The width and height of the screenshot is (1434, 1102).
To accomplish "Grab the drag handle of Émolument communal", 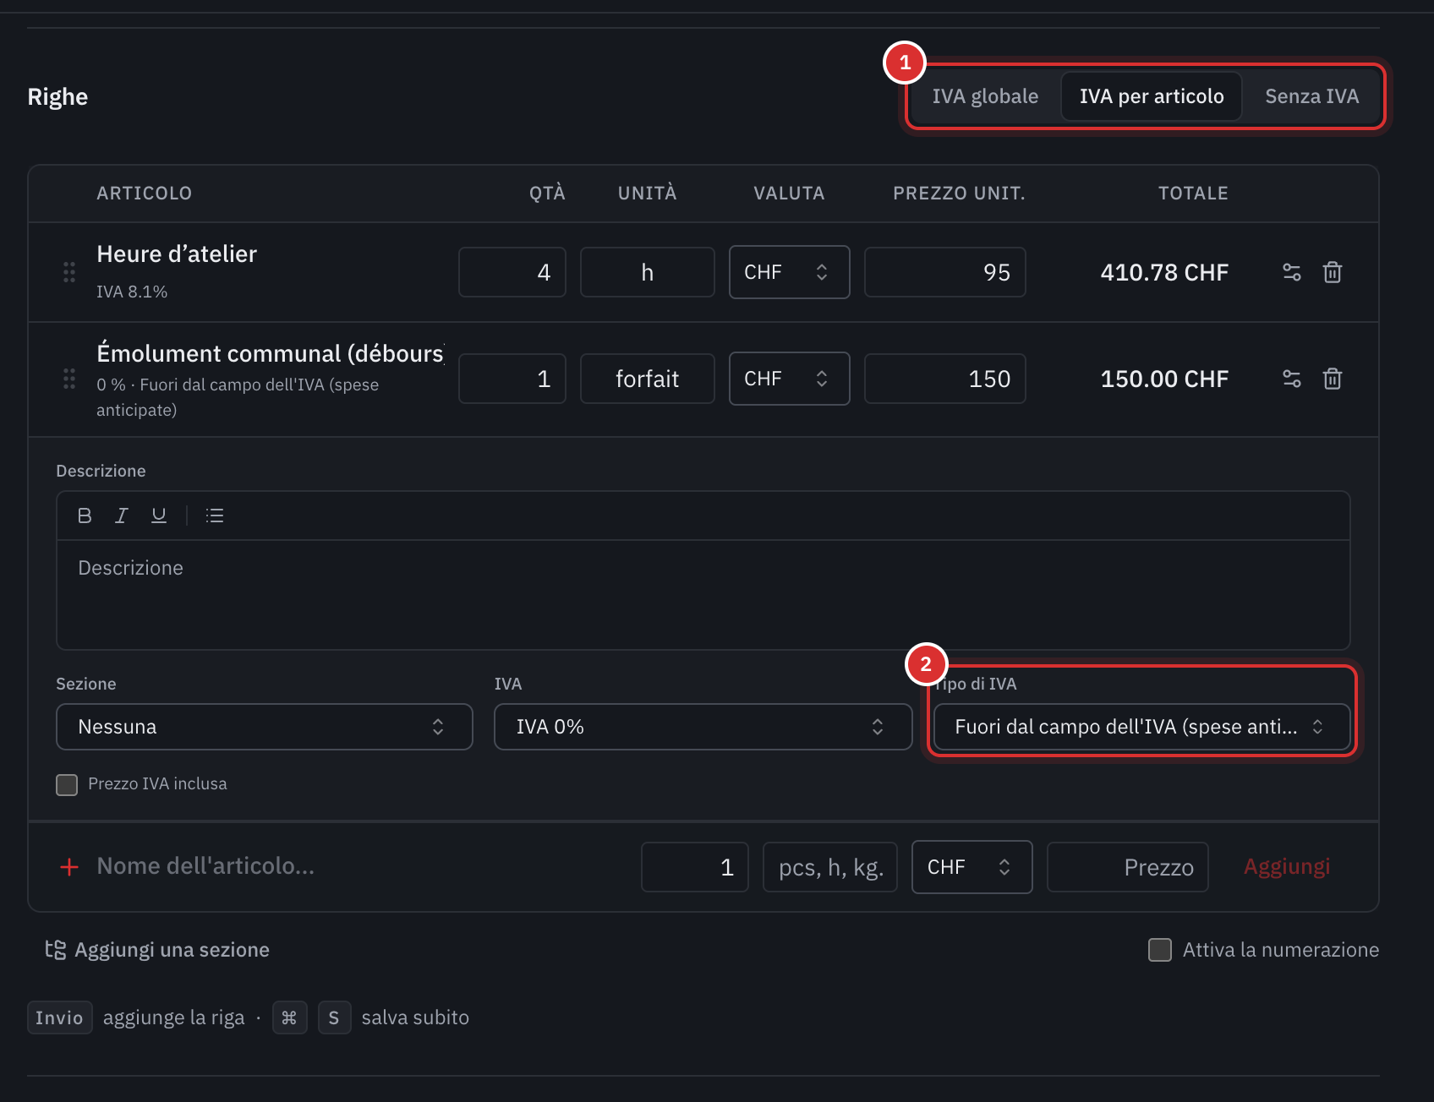I will click(x=69, y=379).
